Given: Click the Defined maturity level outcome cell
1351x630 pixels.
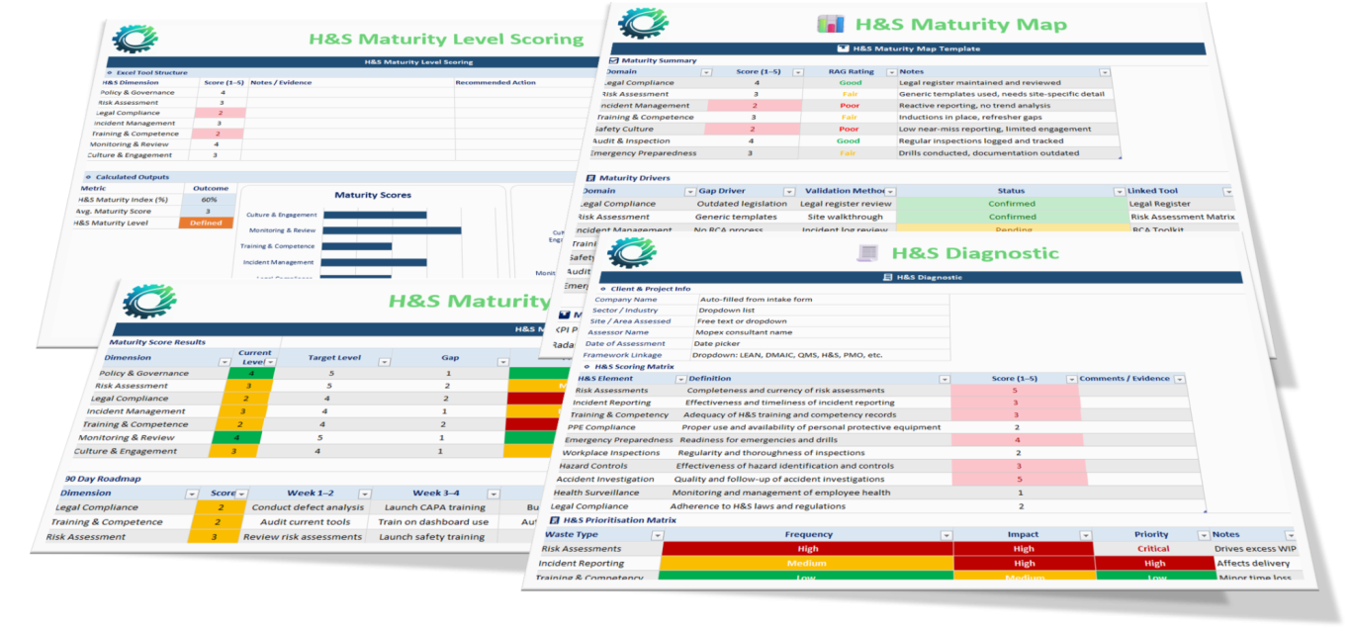Looking at the screenshot, I should point(206,224).
